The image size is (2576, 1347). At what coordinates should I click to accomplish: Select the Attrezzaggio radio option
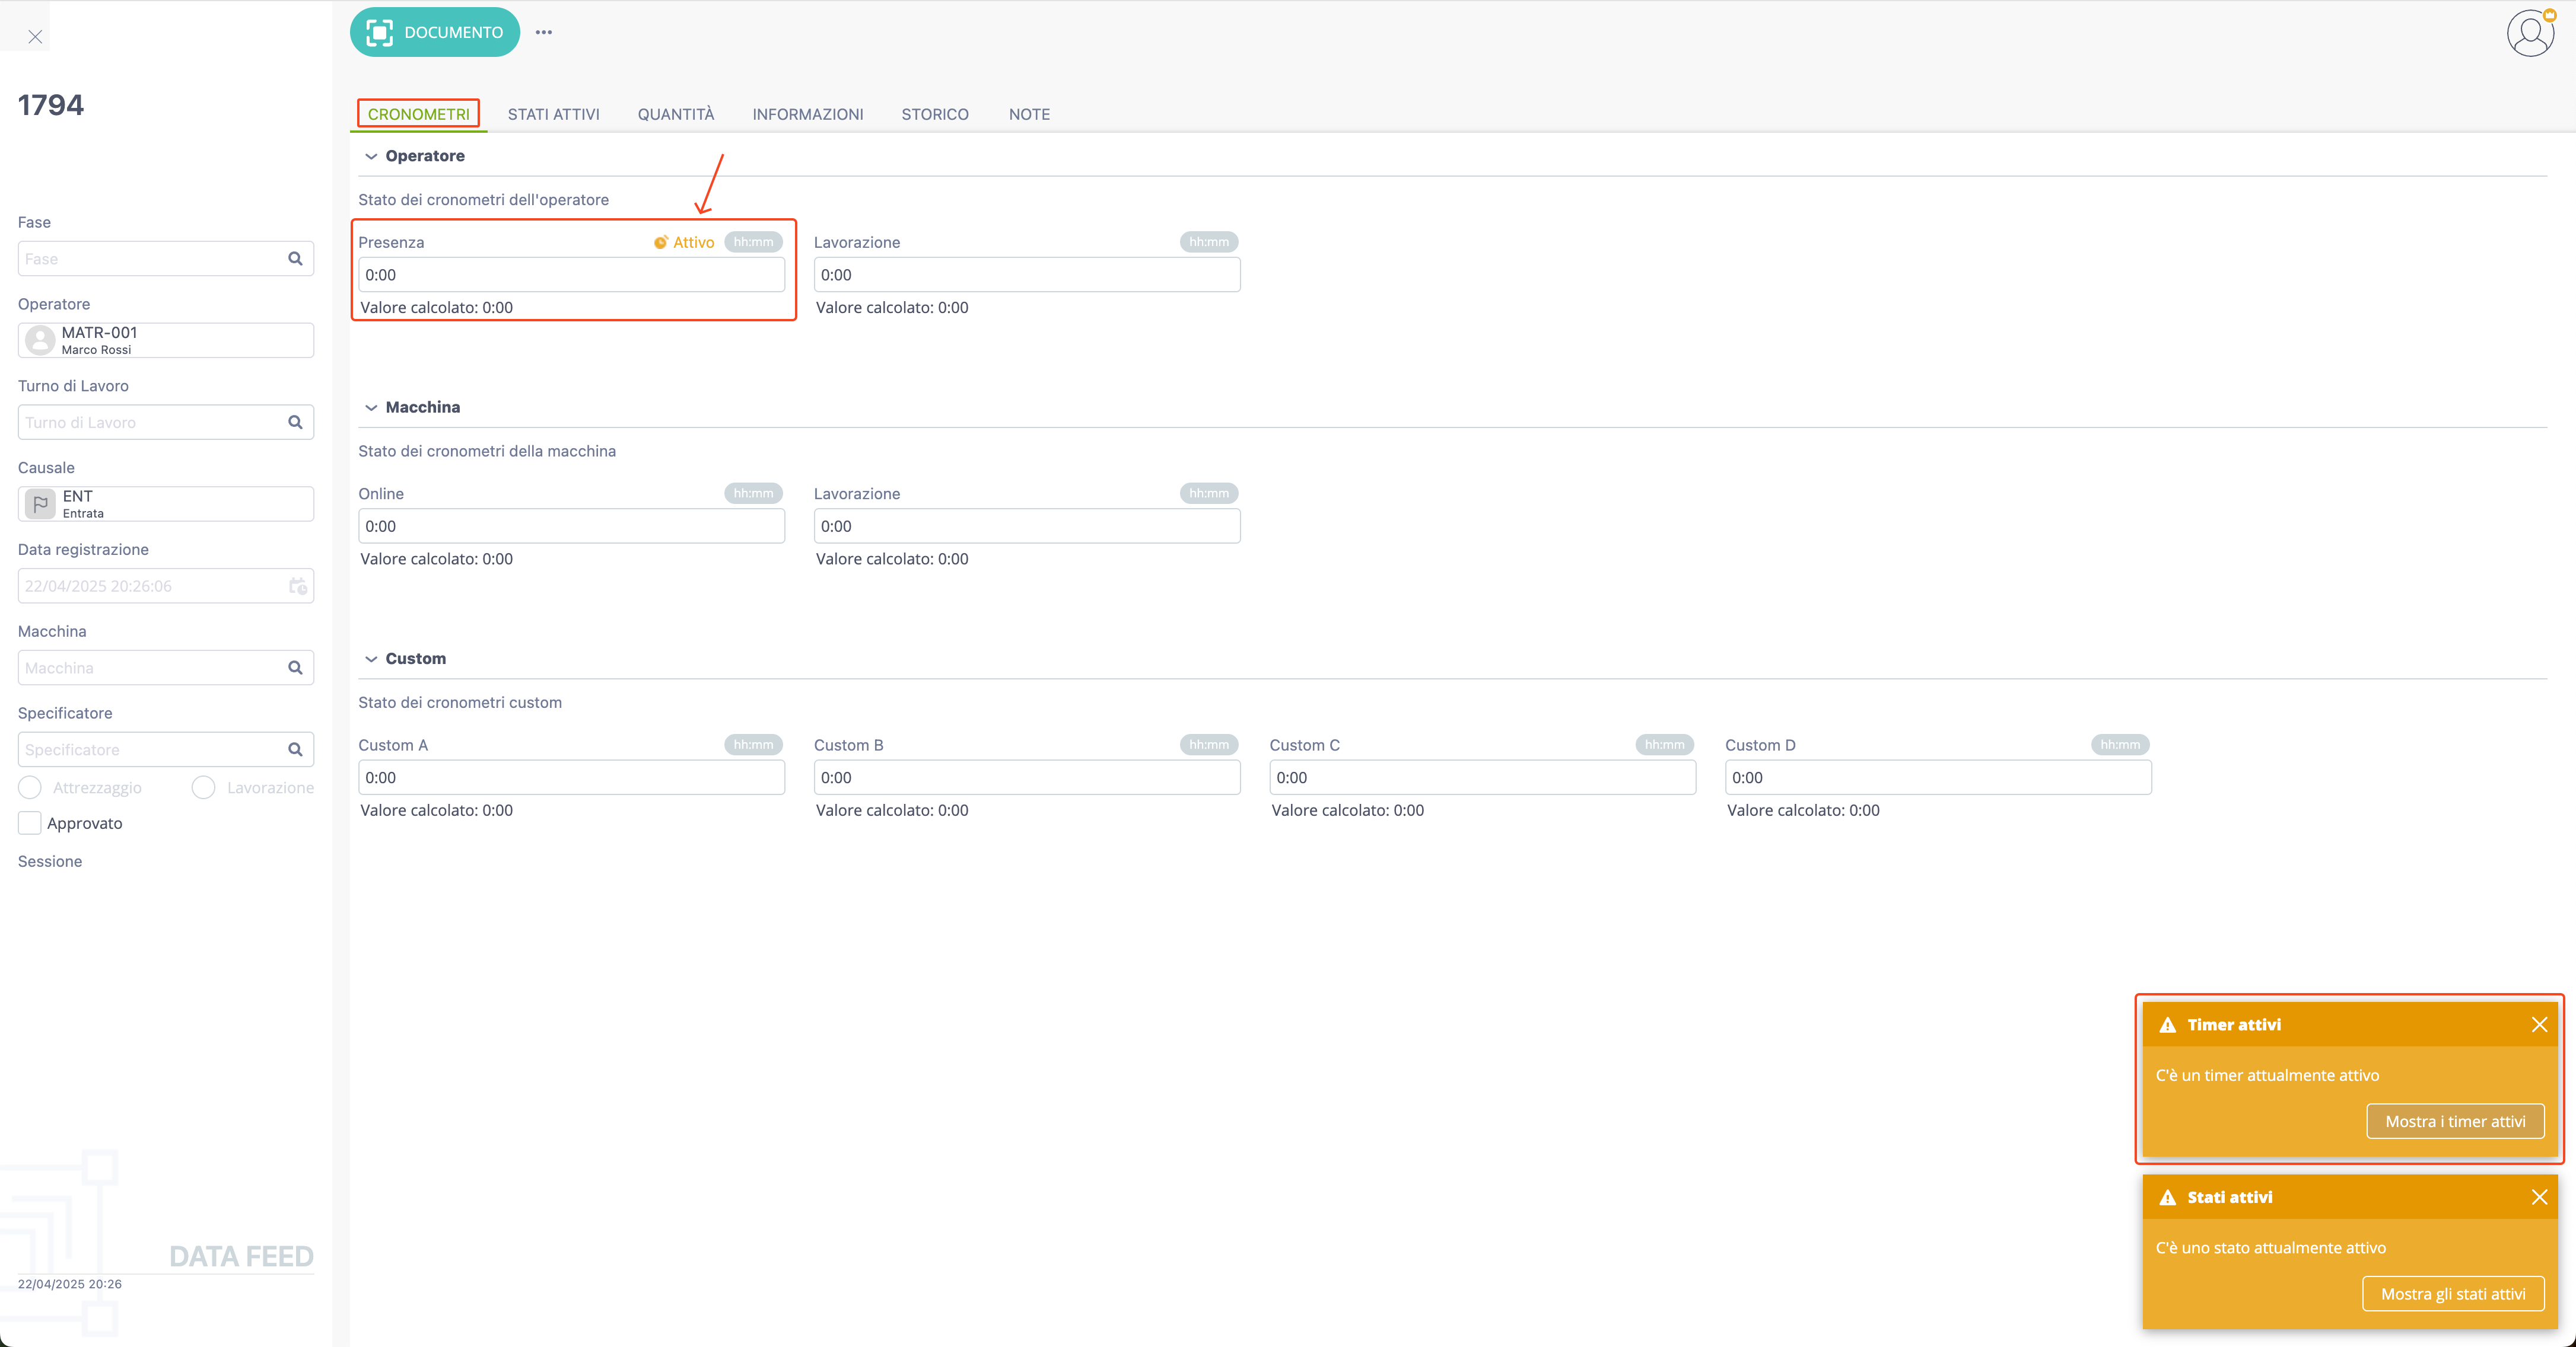[x=30, y=787]
